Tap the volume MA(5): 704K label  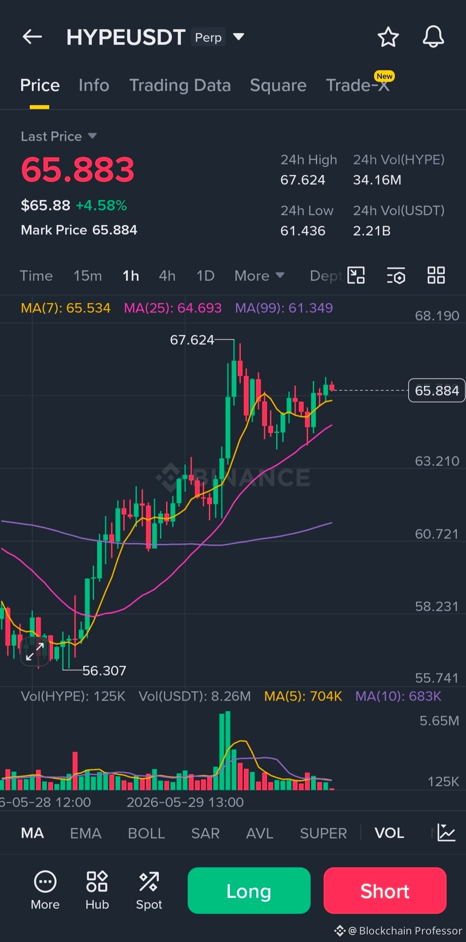(303, 696)
